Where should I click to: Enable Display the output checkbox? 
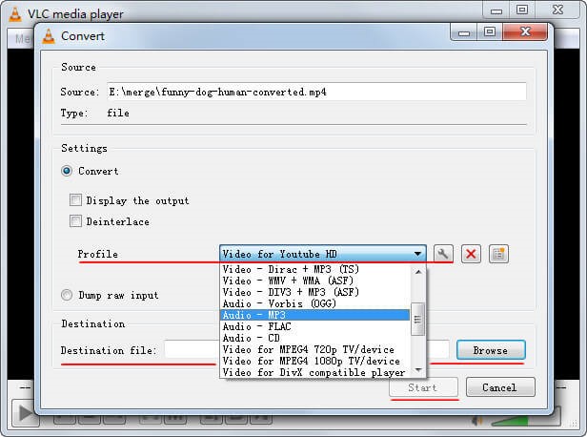pos(75,200)
